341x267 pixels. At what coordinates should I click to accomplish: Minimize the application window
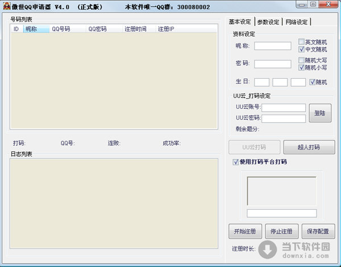pyautogui.click(x=302, y=5)
